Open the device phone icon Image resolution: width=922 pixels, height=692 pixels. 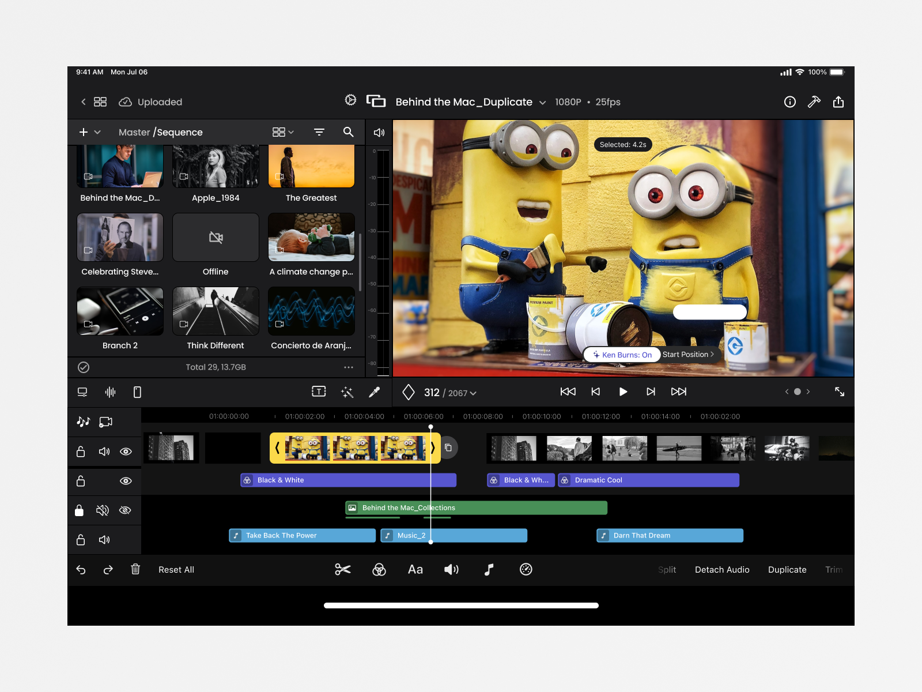click(137, 392)
